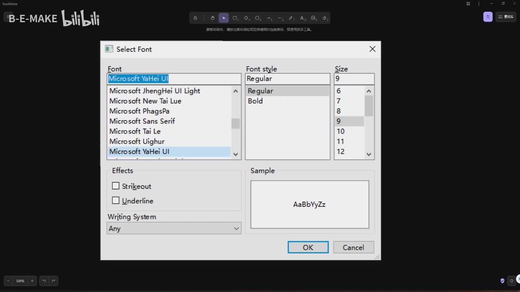Click the Select Font dialog window icon
The image size is (520, 292).
[x=109, y=49]
